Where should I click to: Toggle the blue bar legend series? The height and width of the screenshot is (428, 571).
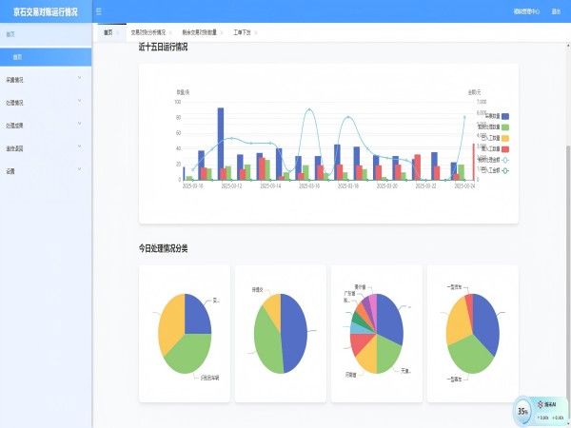[505, 116]
